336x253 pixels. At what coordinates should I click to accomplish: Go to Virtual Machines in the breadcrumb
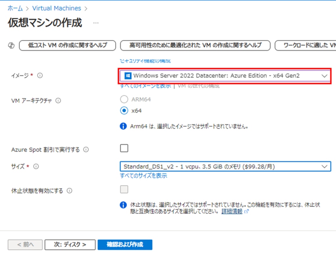click(56, 8)
